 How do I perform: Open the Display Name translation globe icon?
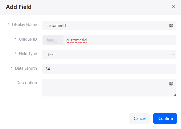pos(171,26)
